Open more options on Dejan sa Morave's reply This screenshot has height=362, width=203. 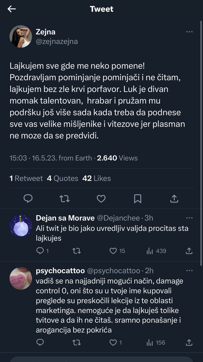[189, 218]
